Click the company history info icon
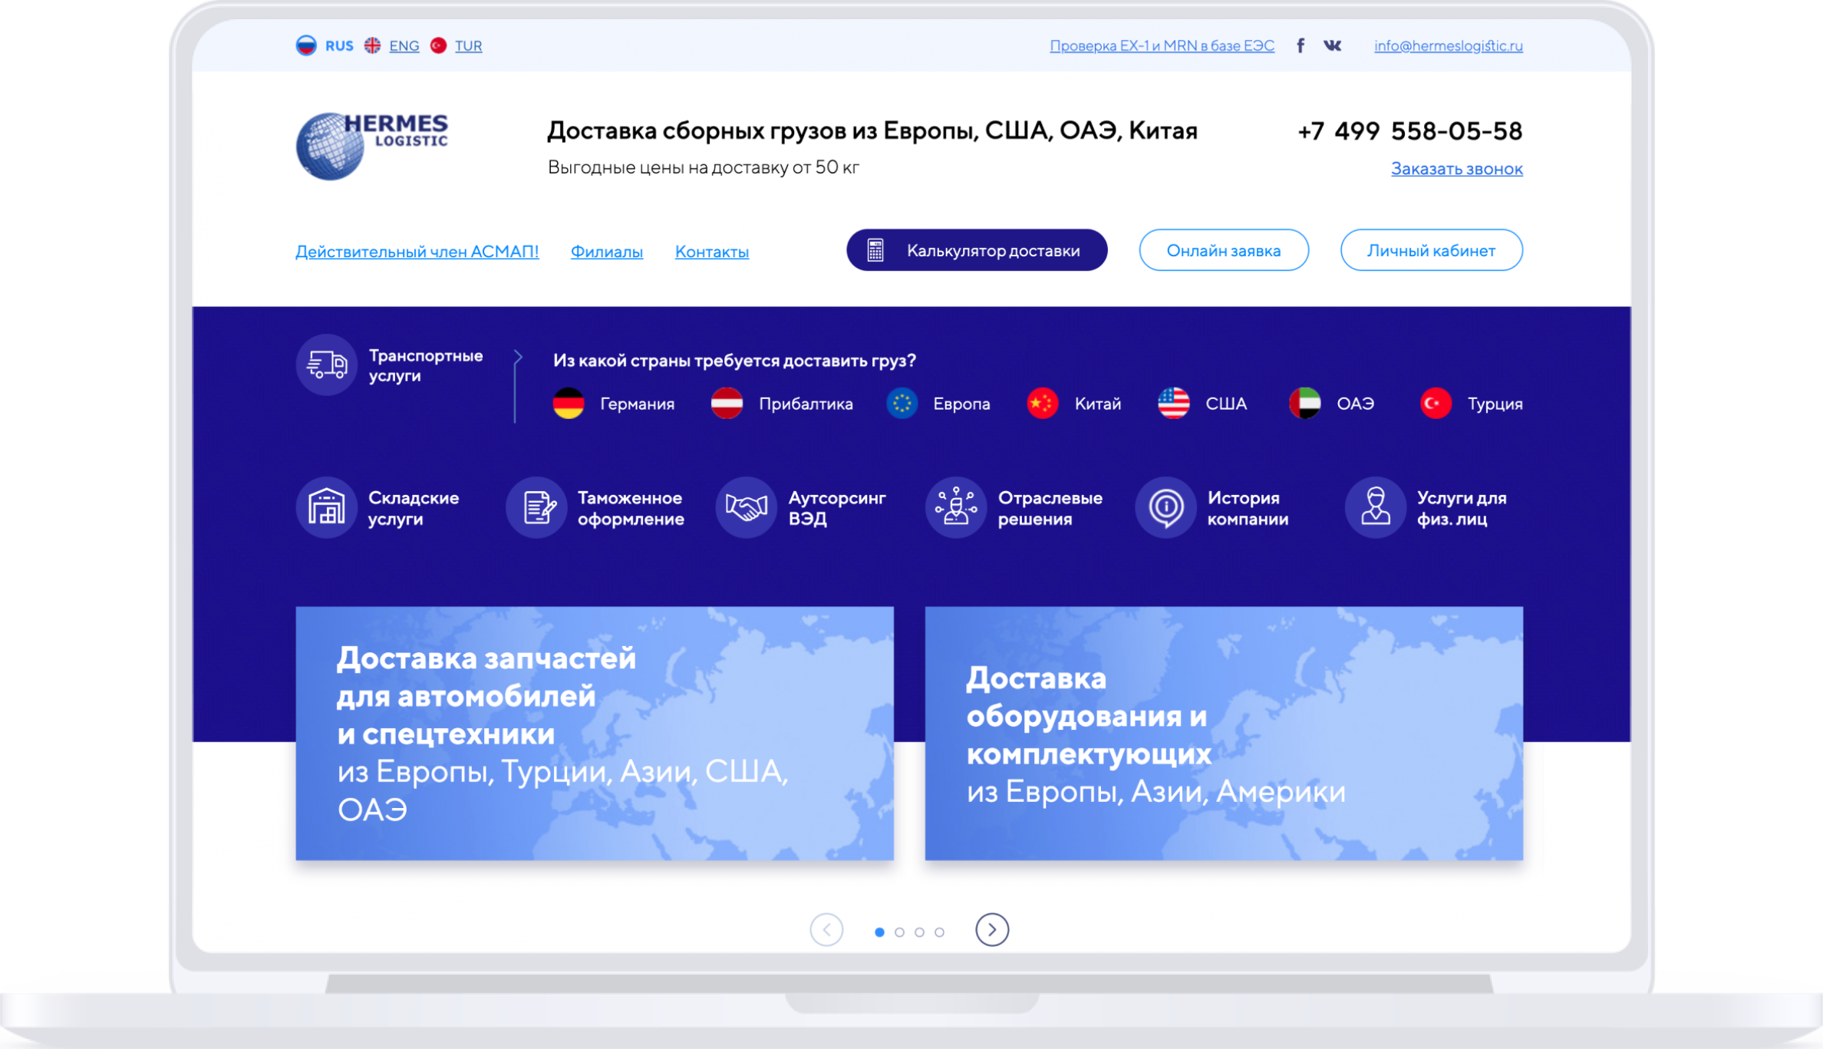 pos(1165,507)
